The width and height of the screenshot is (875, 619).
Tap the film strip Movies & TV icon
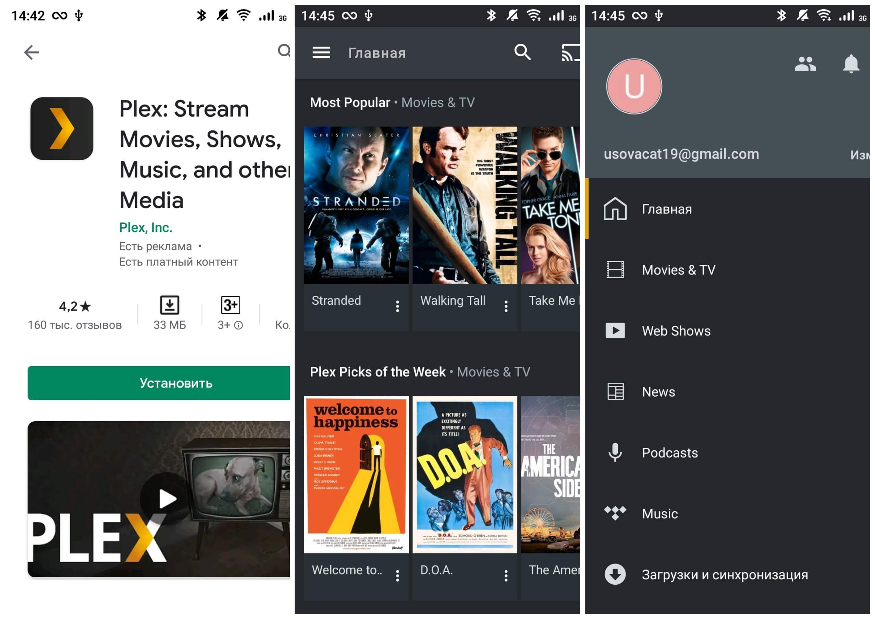pos(615,269)
